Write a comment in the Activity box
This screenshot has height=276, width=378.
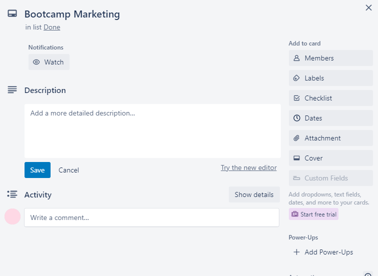pyautogui.click(x=152, y=217)
